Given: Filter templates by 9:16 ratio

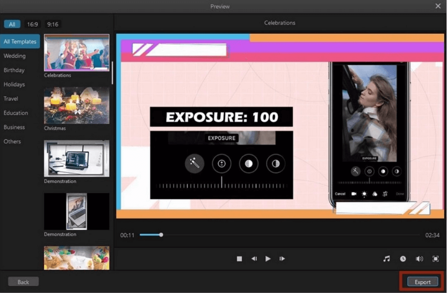Looking at the screenshot, I should 53,24.
